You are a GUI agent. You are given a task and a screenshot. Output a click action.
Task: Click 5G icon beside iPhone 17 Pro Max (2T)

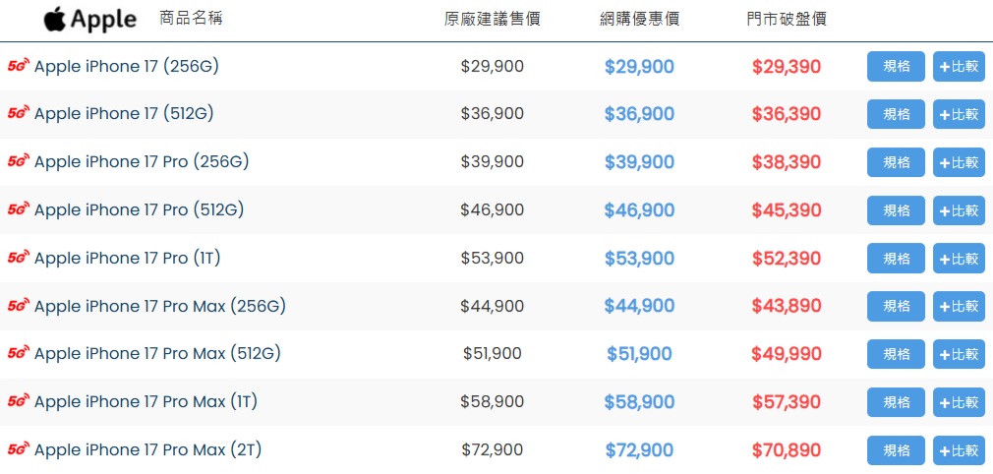[18, 450]
